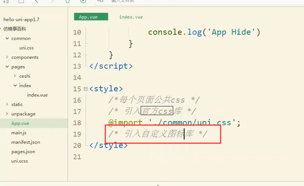Click the highlighted 官方css text
The height and width of the screenshot is (186, 304).
157,111
